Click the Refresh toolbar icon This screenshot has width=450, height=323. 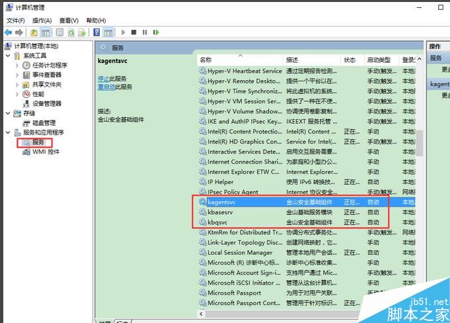(71, 32)
